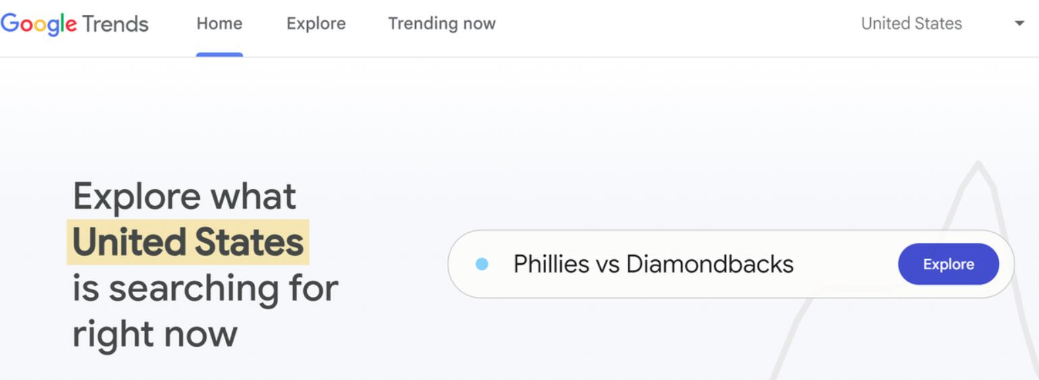Click the colorful Google wordmark
The image size is (1039, 380).
(x=38, y=24)
